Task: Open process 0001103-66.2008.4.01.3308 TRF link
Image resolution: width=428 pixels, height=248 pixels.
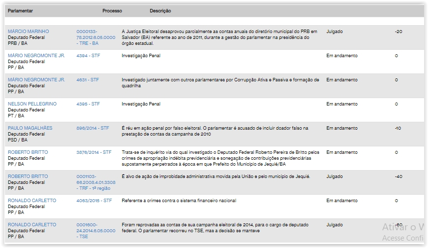Action: [96, 182]
